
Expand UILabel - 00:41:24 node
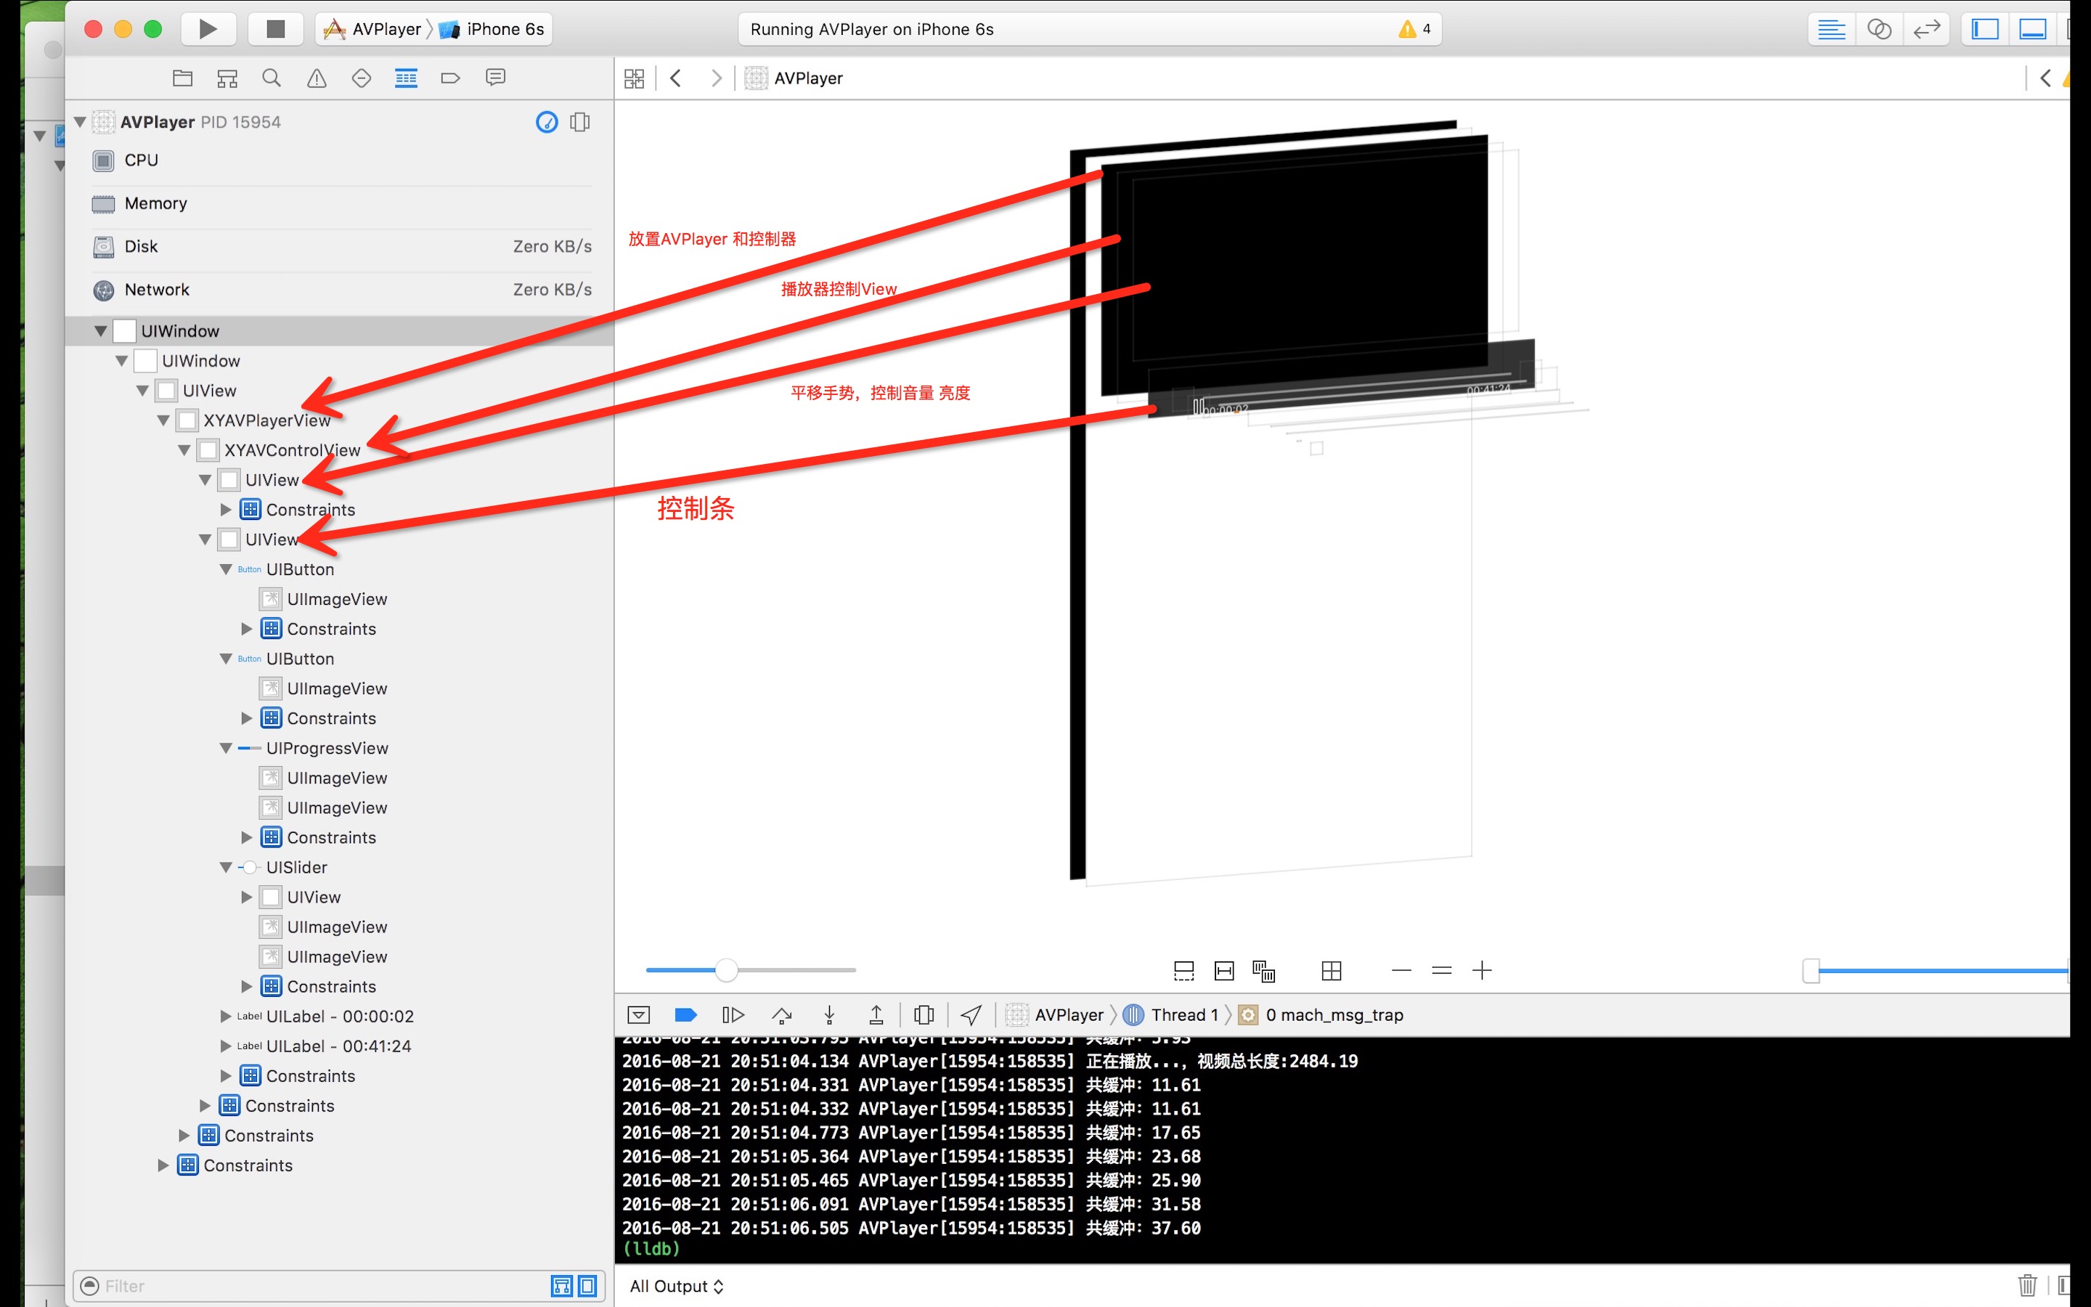pyautogui.click(x=227, y=1046)
